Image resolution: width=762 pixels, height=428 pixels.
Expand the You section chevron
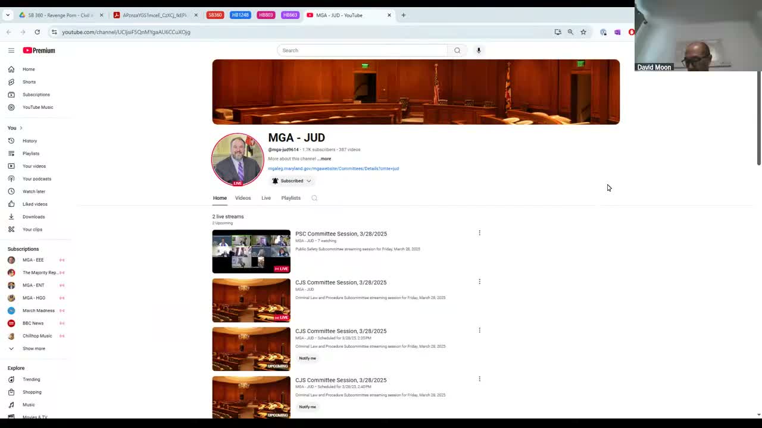pos(21,128)
